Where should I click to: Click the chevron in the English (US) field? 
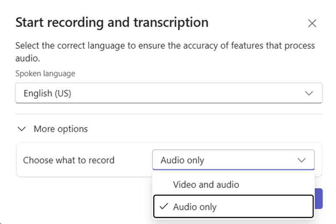[x=309, y=93]
